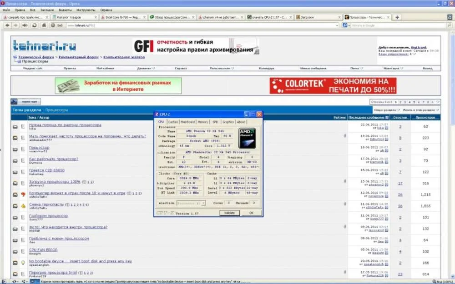This screenshot has width=455, height=284.
Task: Open the zoom level control in status bar
Action: click(443, 282)
